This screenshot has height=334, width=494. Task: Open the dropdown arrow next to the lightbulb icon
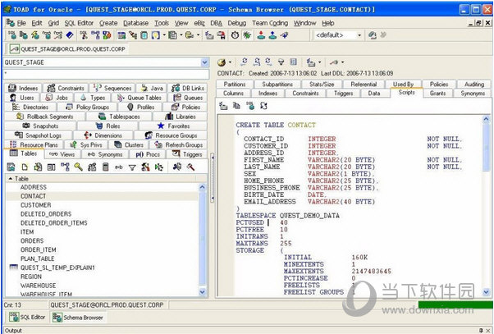coord(164,35)
